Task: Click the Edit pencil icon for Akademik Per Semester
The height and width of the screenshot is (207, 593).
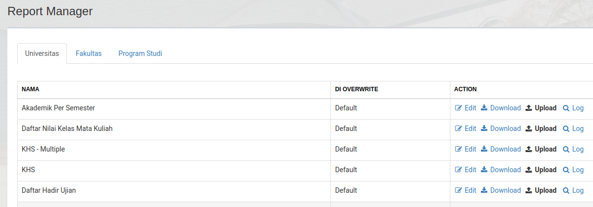Action: click(x=458, y=108)
